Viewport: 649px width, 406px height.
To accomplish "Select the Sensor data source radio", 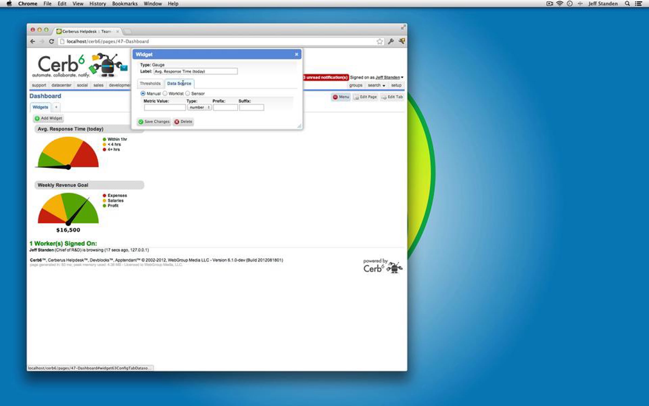I will [188, 93].
